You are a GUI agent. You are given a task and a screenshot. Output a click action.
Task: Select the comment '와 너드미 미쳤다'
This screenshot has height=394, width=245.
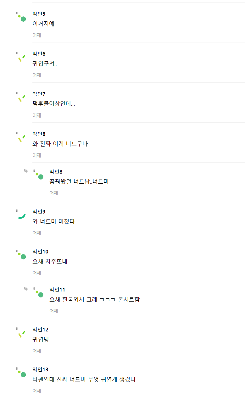pyautogui.click(x=53, y=222)
